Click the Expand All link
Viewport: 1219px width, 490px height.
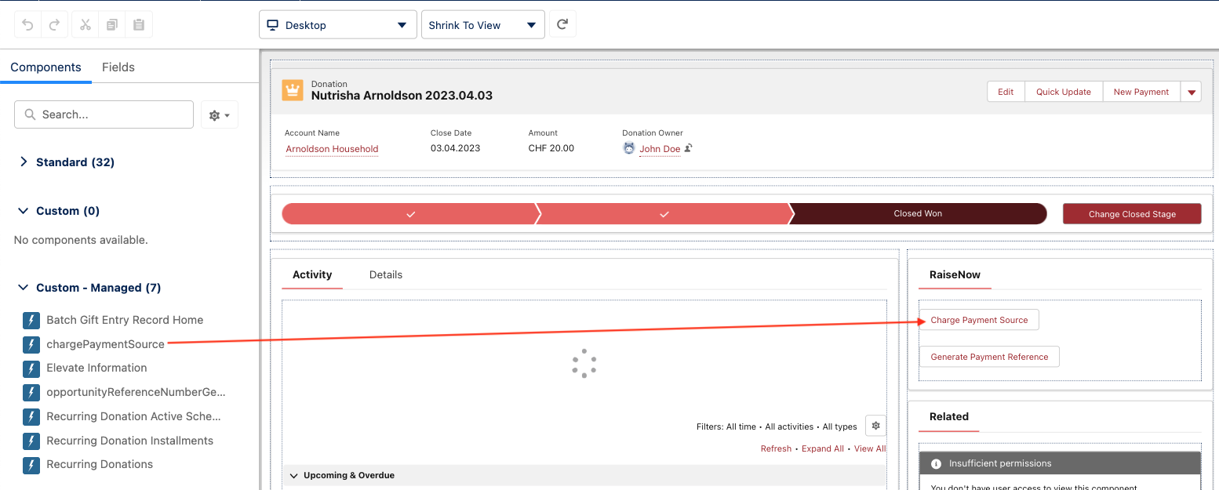pos(823,448)
